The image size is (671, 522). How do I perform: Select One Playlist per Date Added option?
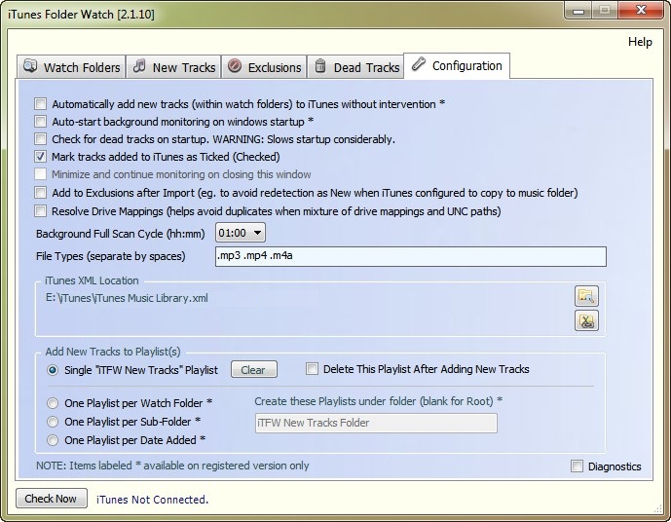53,440
